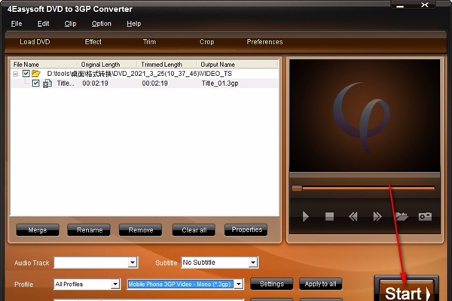The height and width of the screenshot is (301, 452).
Task: Click the Trimmed Length column header
Action: 167,64
